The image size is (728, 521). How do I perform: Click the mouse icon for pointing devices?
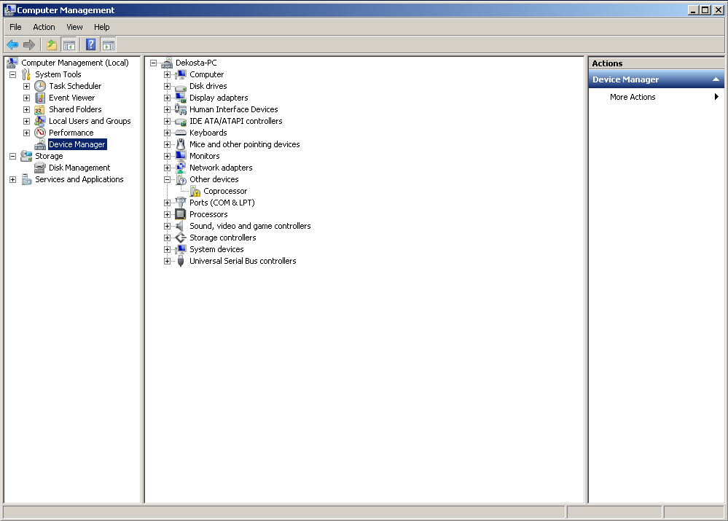[181, 144]
